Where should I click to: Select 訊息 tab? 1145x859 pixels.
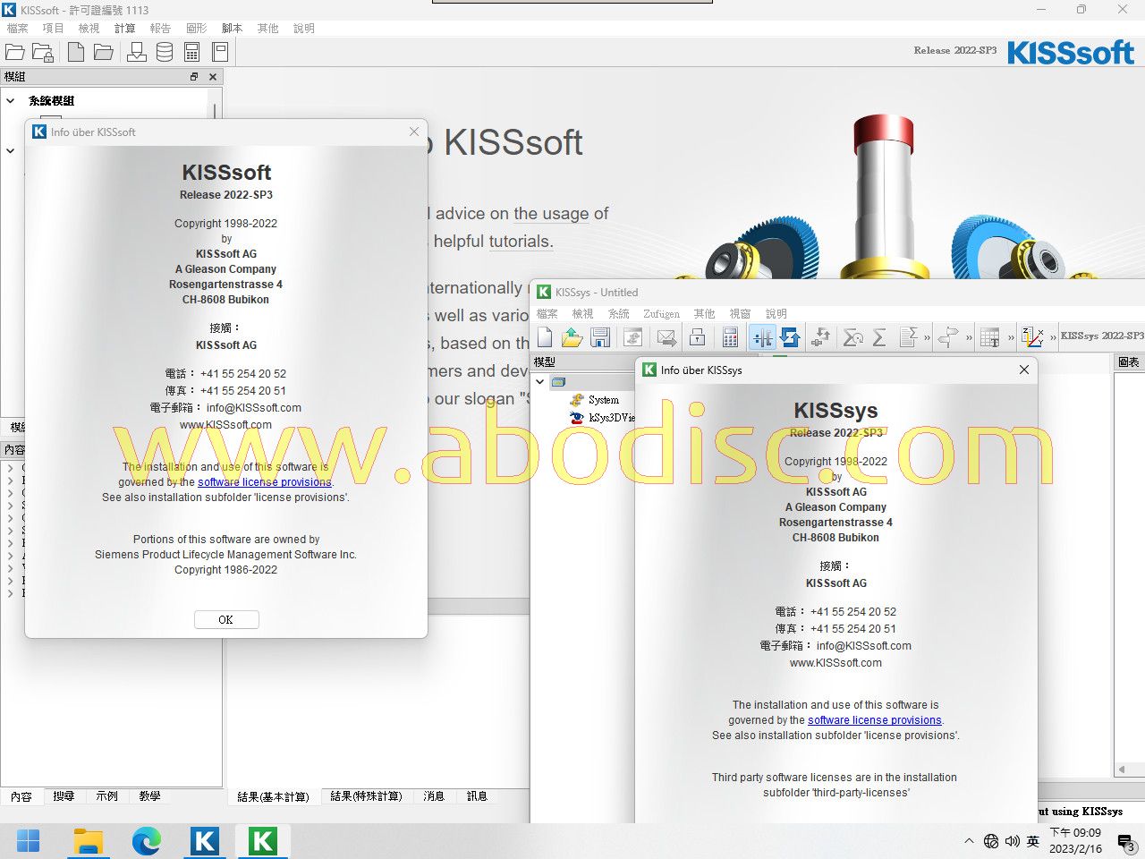tap(477, 796)
